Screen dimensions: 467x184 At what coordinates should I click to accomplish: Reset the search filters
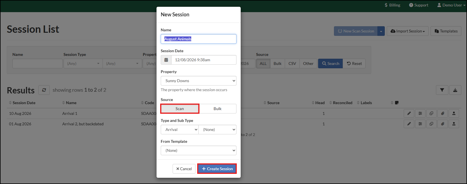[354, 63]
